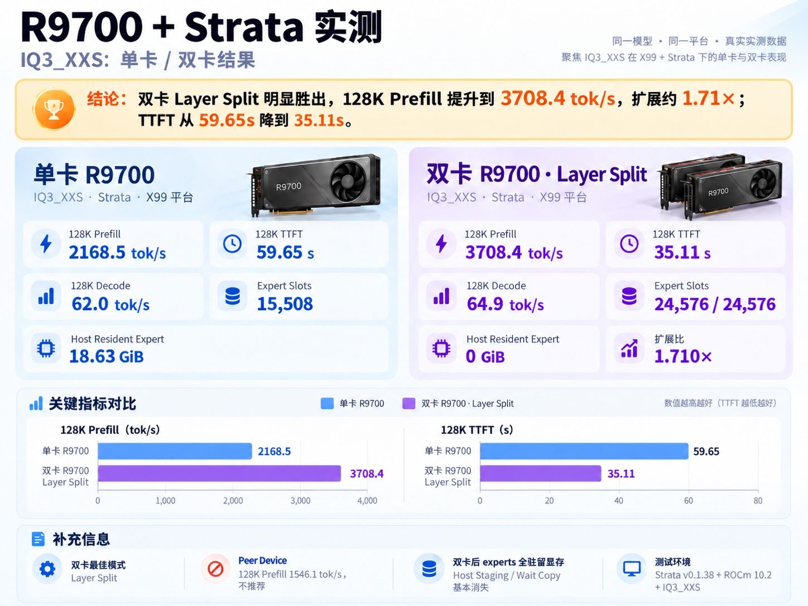Click the database icon beside Expert Slots 15,508
The image size is (808, 606).
232,296
